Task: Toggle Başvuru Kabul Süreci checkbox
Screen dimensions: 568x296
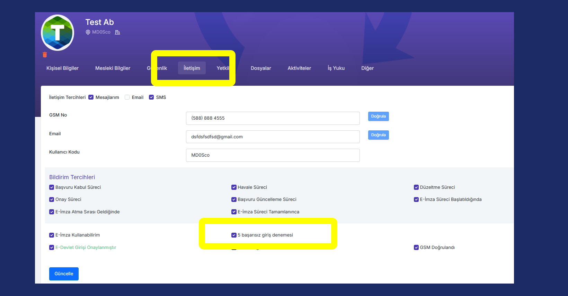Action: (52, 187)
